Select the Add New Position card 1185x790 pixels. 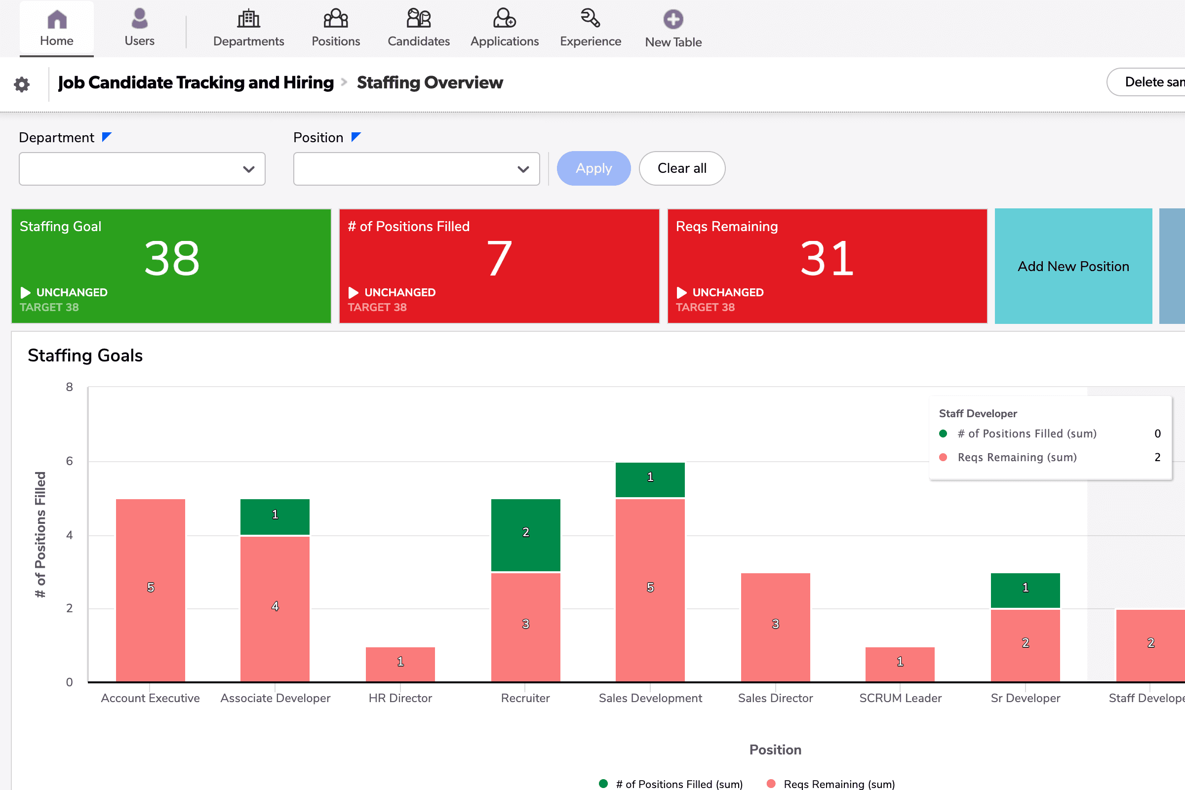(1072, 266)
